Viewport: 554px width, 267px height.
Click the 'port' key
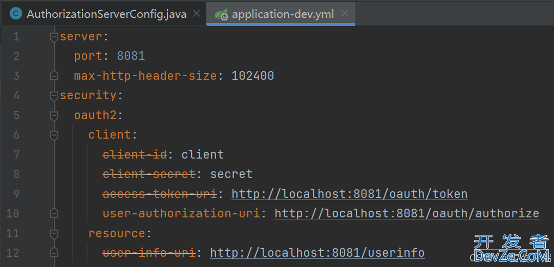(x=89, y=56)
